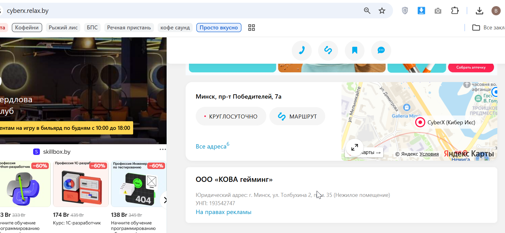Open the Кофейни bookmark group
The height and width of the screenshot is (233, 505).
[x=27, y=28]
